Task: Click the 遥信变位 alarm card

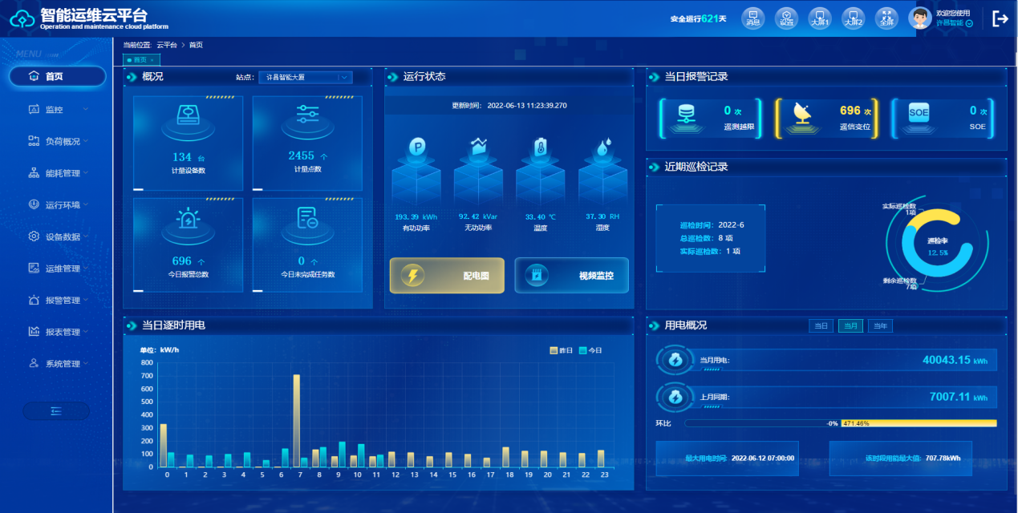Action: [x=826, y=119]
